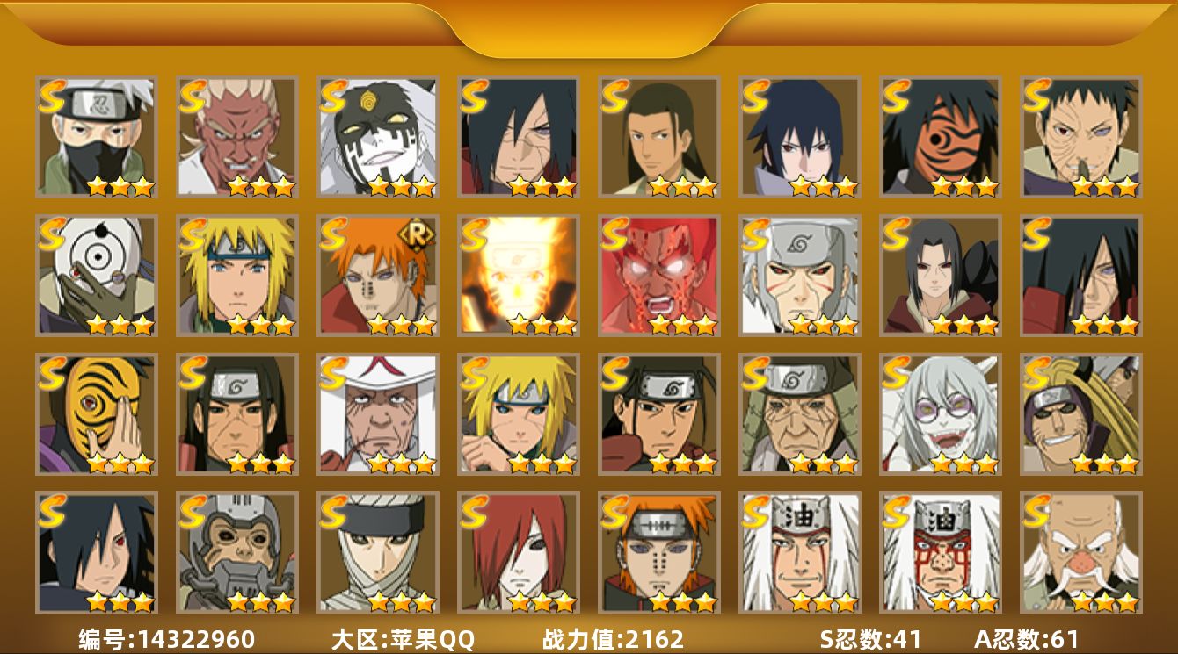The width and height of the screenshot is (1178, 654).
Task: Click the white-haired character with purple glasses
Action: click(940, 414)
